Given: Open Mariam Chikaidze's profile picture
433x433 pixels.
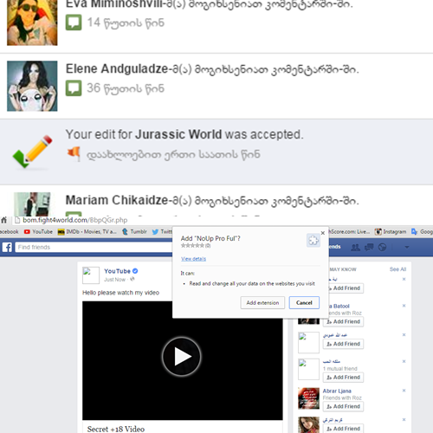Looking at the screenshot, I should coord(32,204).
